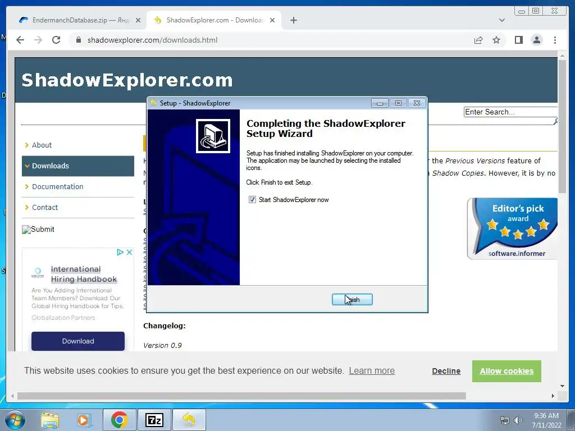Allow cookies on the website

pyautogui.click(x=506, y=372)
